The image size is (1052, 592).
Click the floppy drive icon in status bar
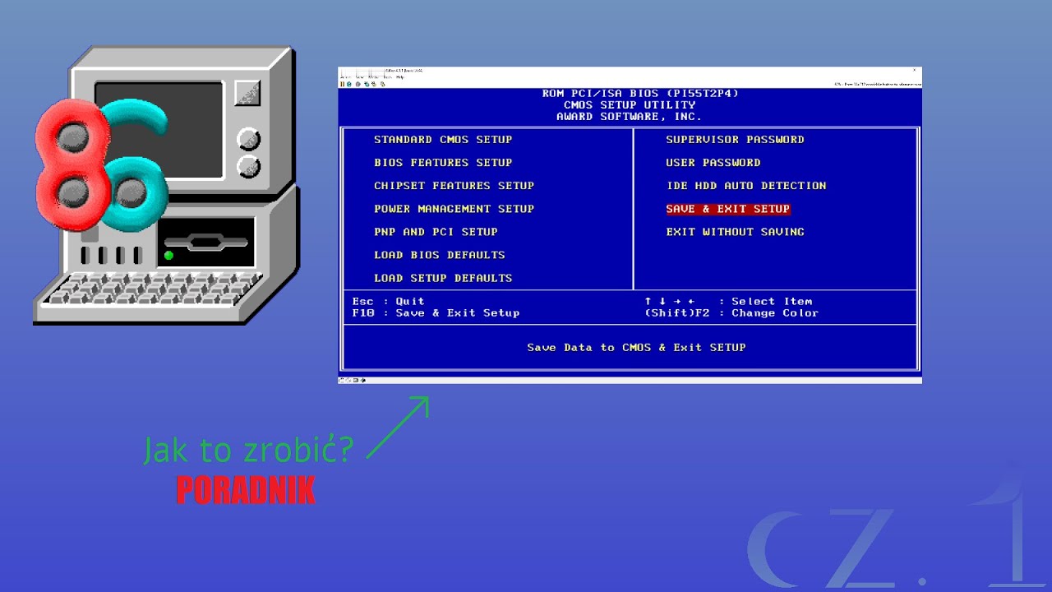pos(342,380)
